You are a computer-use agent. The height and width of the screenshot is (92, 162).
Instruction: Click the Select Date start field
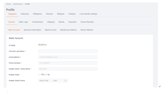pyautogui.click(x=44, y=81)
